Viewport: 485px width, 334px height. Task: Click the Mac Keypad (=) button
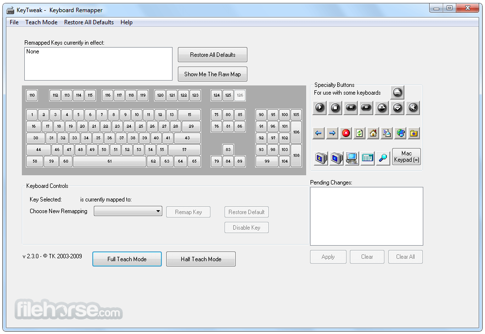[406, 157]
